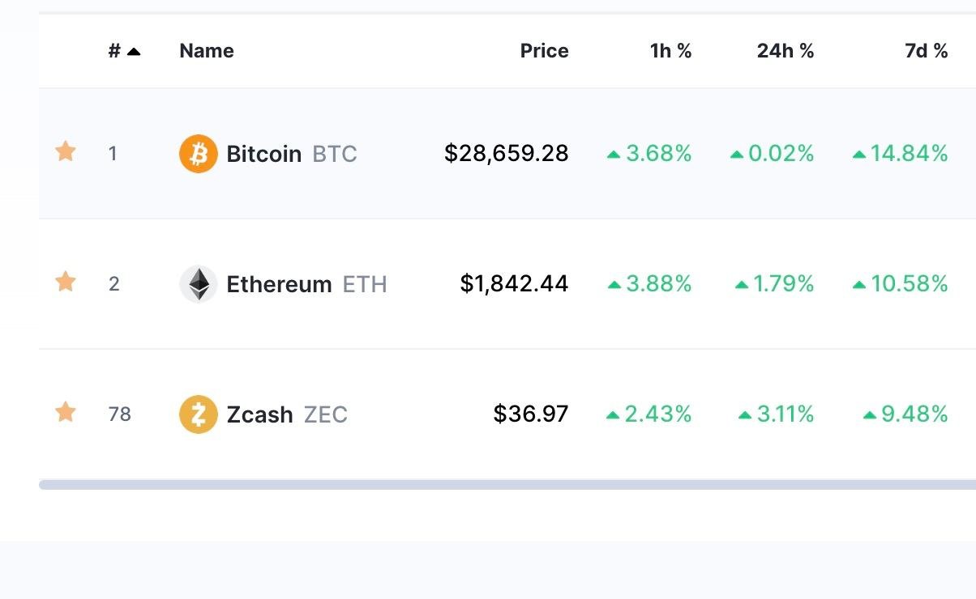Image resolution: width=976 pixels, height=599 pixels.
Task: Click the Ethereum diamond logo icon
Action: tap(199, 284)
